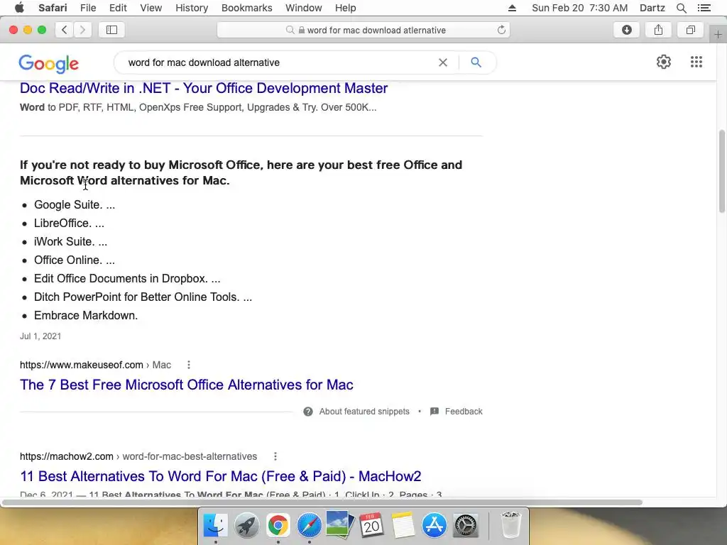Open the Google apps grid
727x545 pixels.
pyautogui.click(x=696, y=62)
